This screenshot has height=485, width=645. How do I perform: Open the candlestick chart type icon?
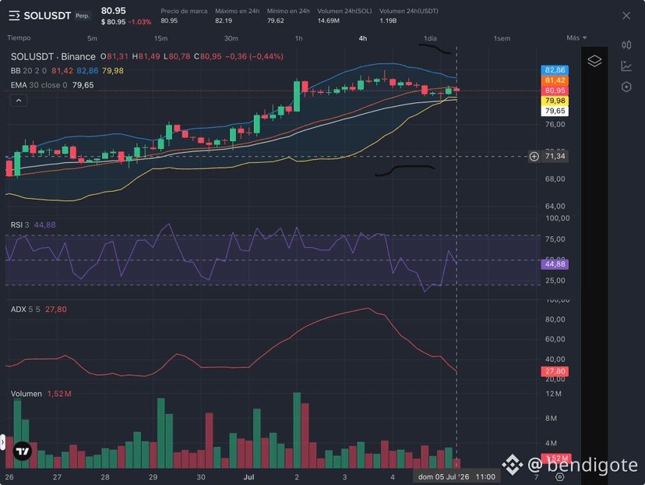pyautogui.click(x=626, y=45)
